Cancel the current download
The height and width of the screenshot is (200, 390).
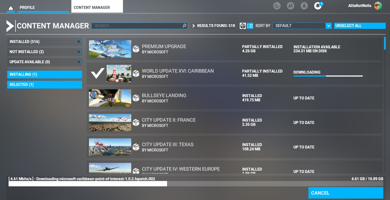point(346,193)
